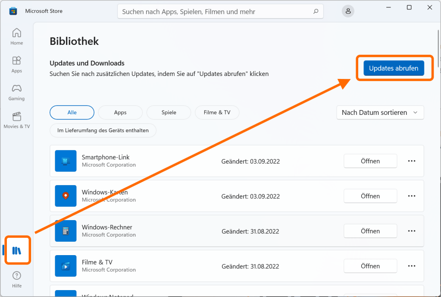The image size is (441, 297).
Task: Expand the Nach Datum sortieren dropdown
Action: tap(380, 113)
